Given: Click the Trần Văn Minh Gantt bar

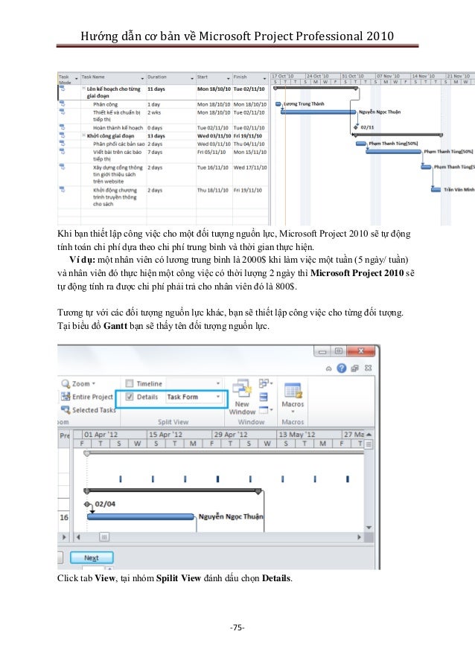Looking at the screenshot, I should (436, 190).
